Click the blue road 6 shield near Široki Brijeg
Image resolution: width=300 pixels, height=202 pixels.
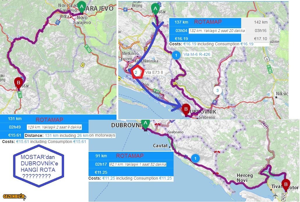point(126,9)
